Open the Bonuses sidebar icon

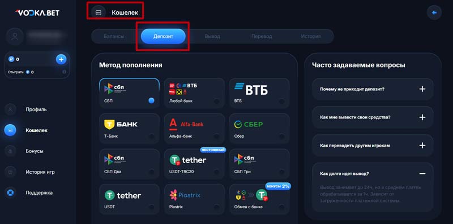[10, 151]
